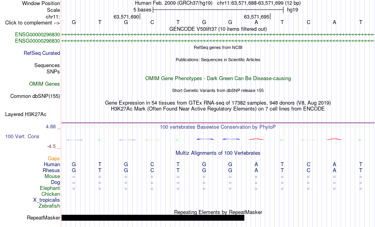This screenshot has width=375, height=227.
Task: Open 'Short Genetic Variants from dbSNP release 155' title
Action: [218, 90]
